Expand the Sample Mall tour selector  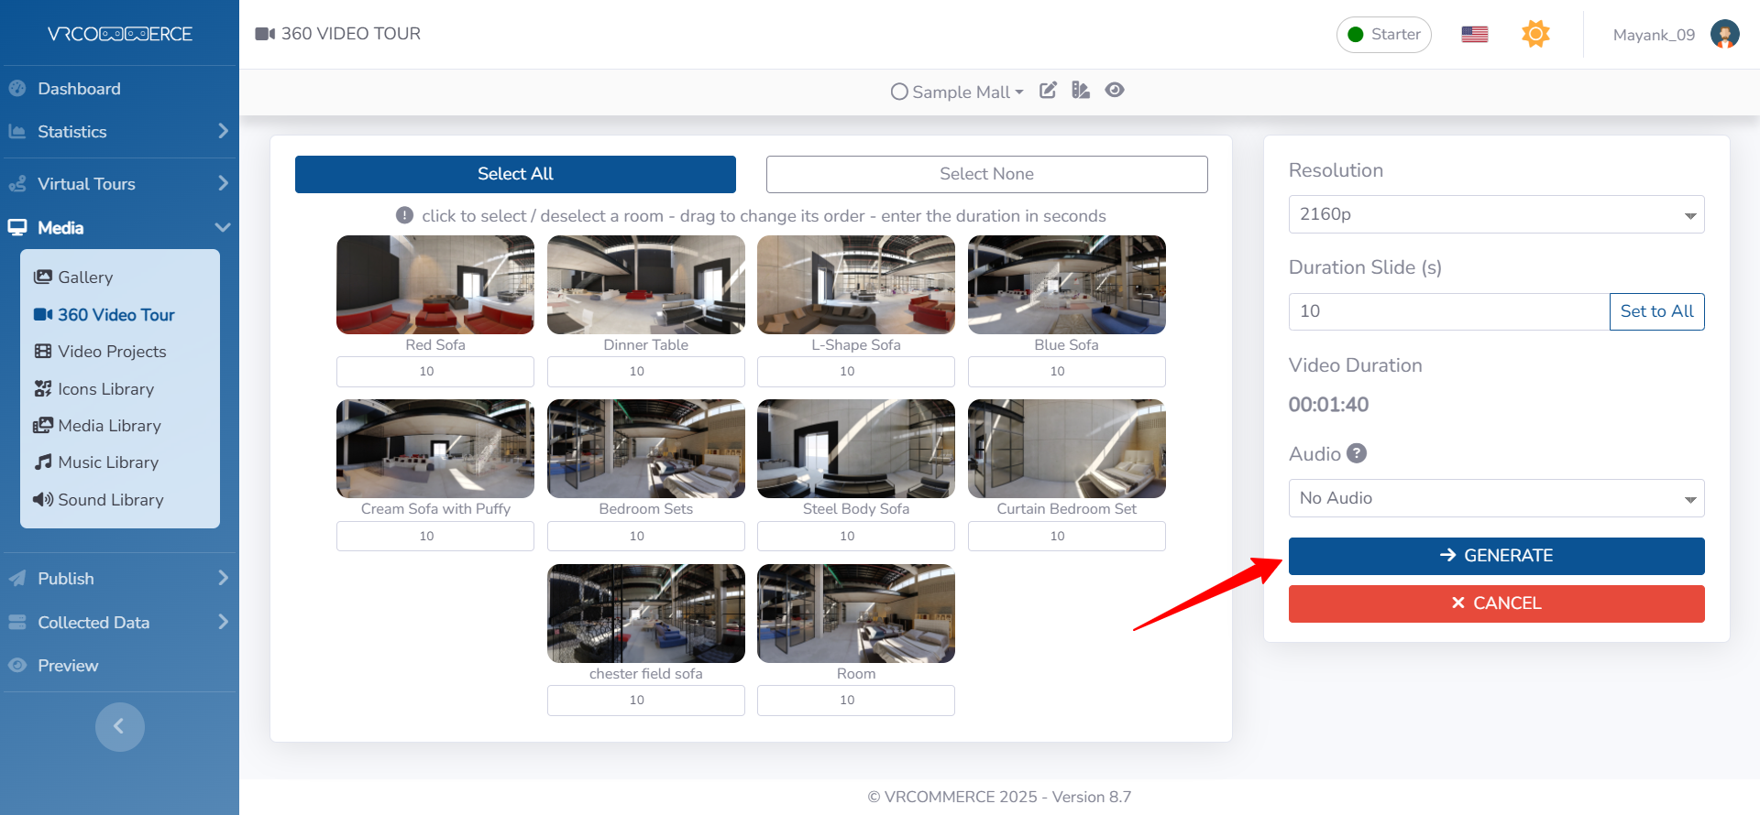(959, 92)
